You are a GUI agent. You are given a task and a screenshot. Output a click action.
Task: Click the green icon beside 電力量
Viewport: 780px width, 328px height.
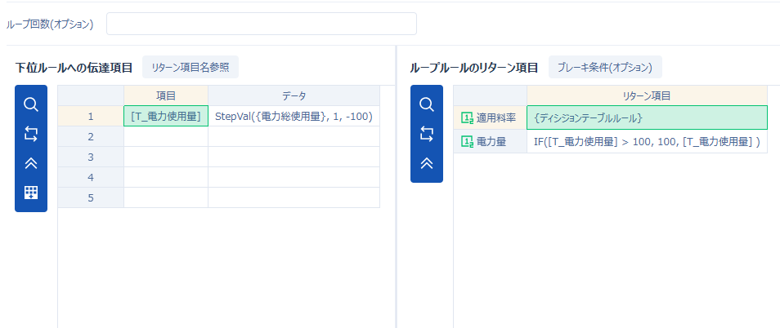[467, 142]
